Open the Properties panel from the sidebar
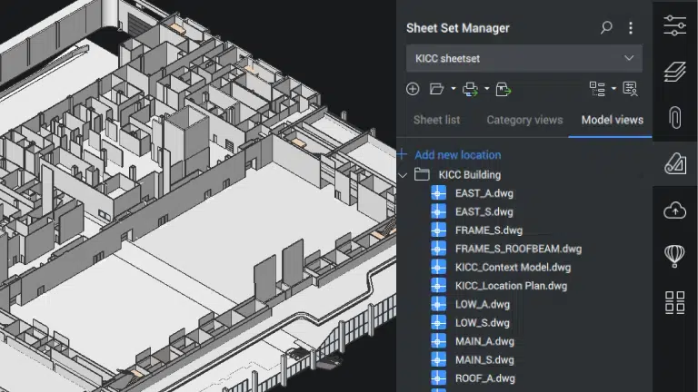 [x=674, y=25]
